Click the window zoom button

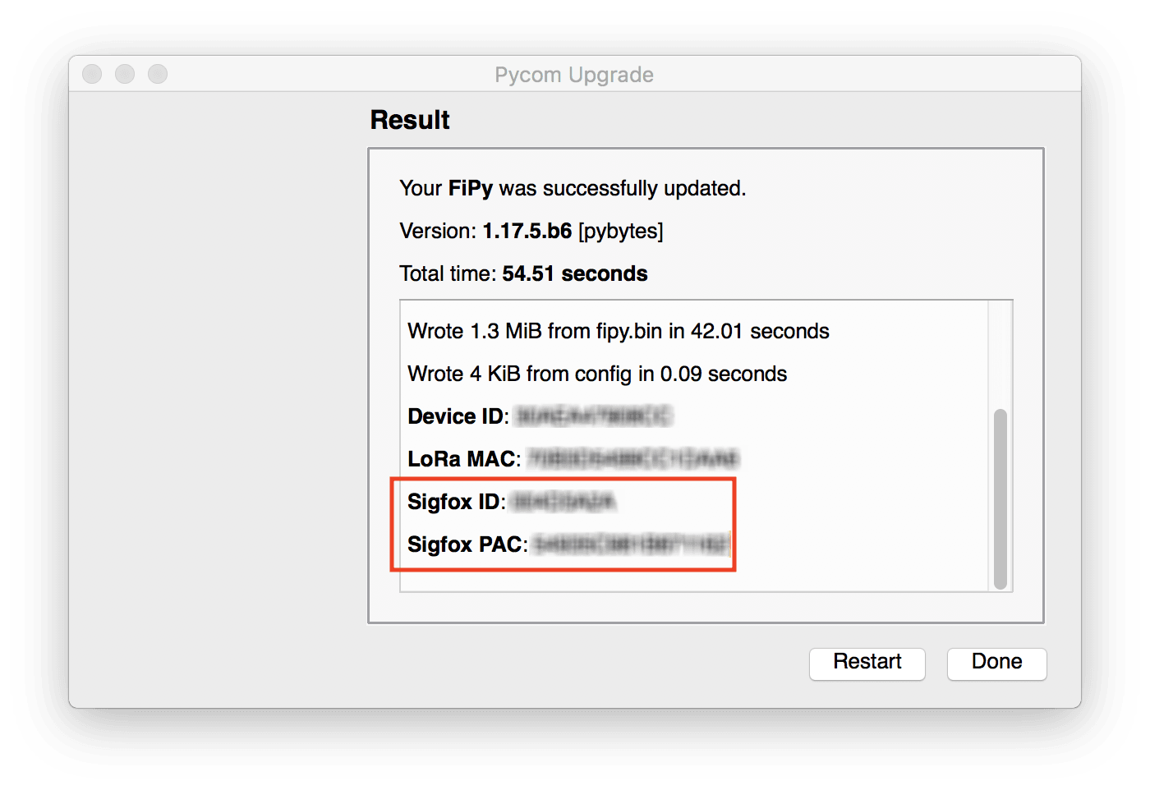pos(158,74)
